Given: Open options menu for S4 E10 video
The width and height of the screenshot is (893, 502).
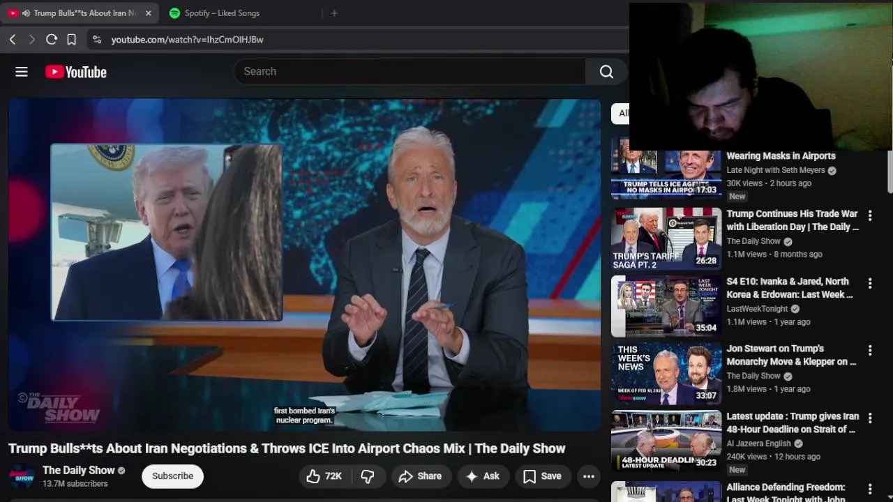Looking at the screenshot, I should point(869,283).
